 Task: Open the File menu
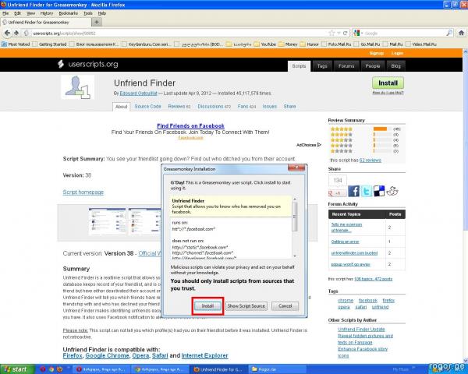(5, 13)
